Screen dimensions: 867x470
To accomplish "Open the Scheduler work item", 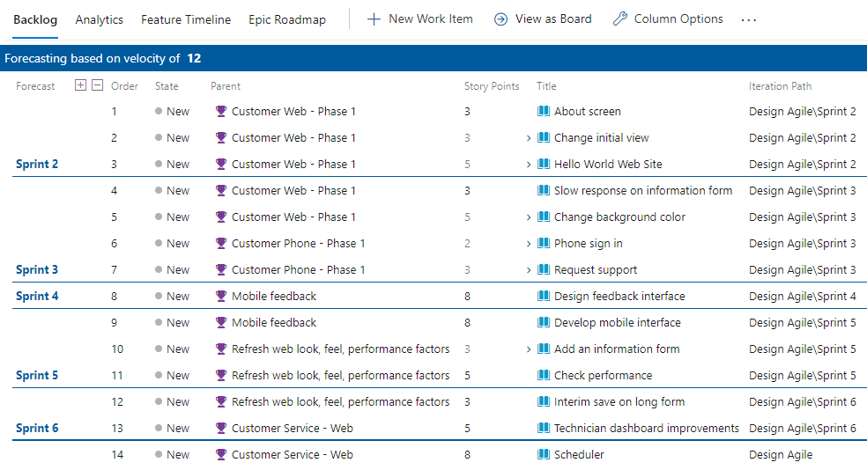I will point(579,455).
